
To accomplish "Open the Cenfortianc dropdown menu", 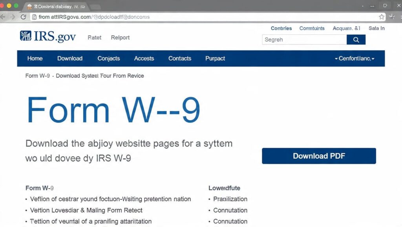I will point(354,59).
